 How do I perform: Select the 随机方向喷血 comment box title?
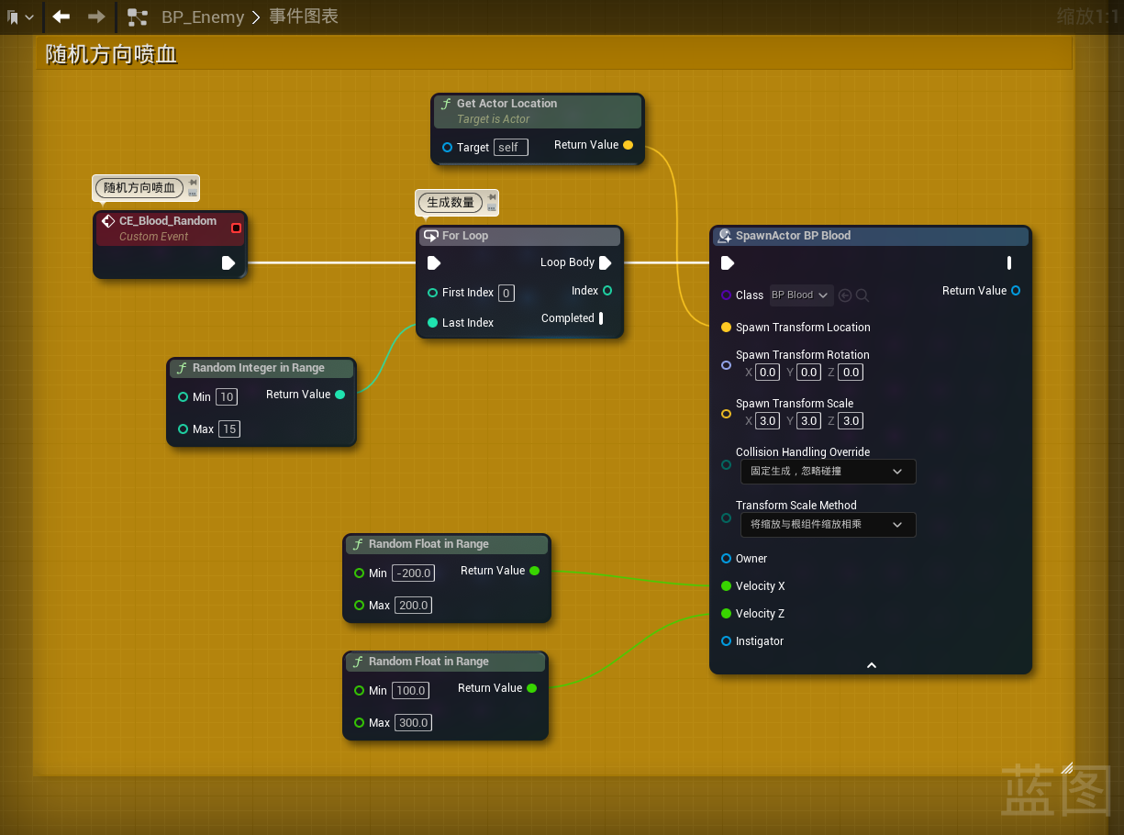coord(112,54)
